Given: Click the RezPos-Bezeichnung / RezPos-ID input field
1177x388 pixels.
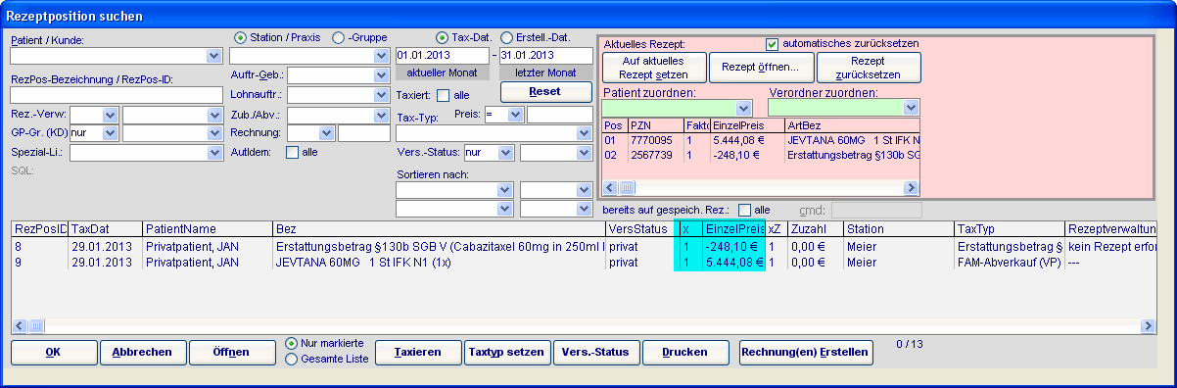Looking at the screenshot, I should pyautogui.click(x=117, y=95).
